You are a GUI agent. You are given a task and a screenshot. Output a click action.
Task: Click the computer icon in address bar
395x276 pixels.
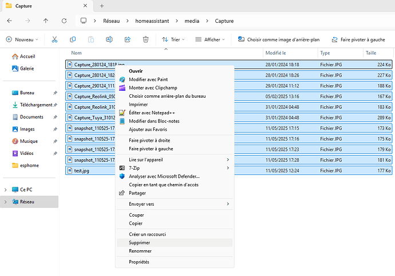[x=84, y=21]
